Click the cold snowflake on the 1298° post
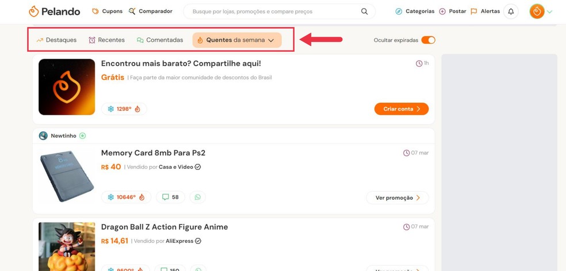The height and width of the screenshot is (271, 566). (x=110, y=109)
